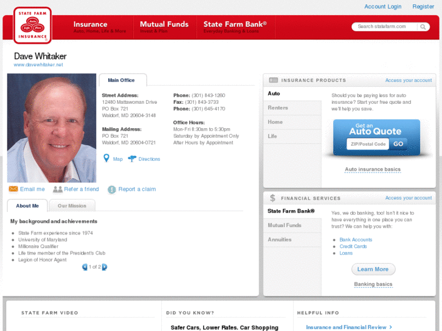Open Insurance and Financial Review link
Image resolution: width=442 pixels, height=331 pixels.
[x=349, y=327]
